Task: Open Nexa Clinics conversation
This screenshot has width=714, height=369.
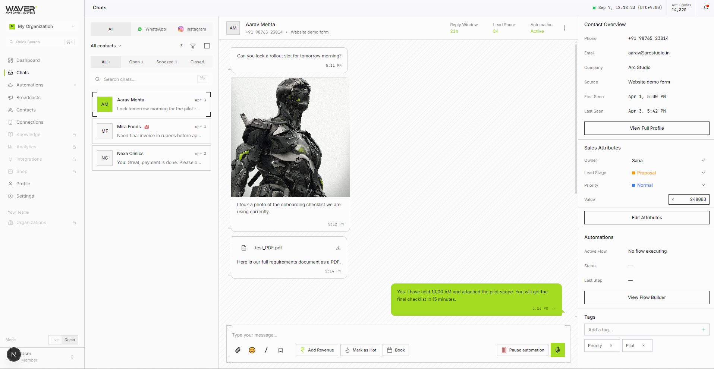Action: tap(151, 158)
